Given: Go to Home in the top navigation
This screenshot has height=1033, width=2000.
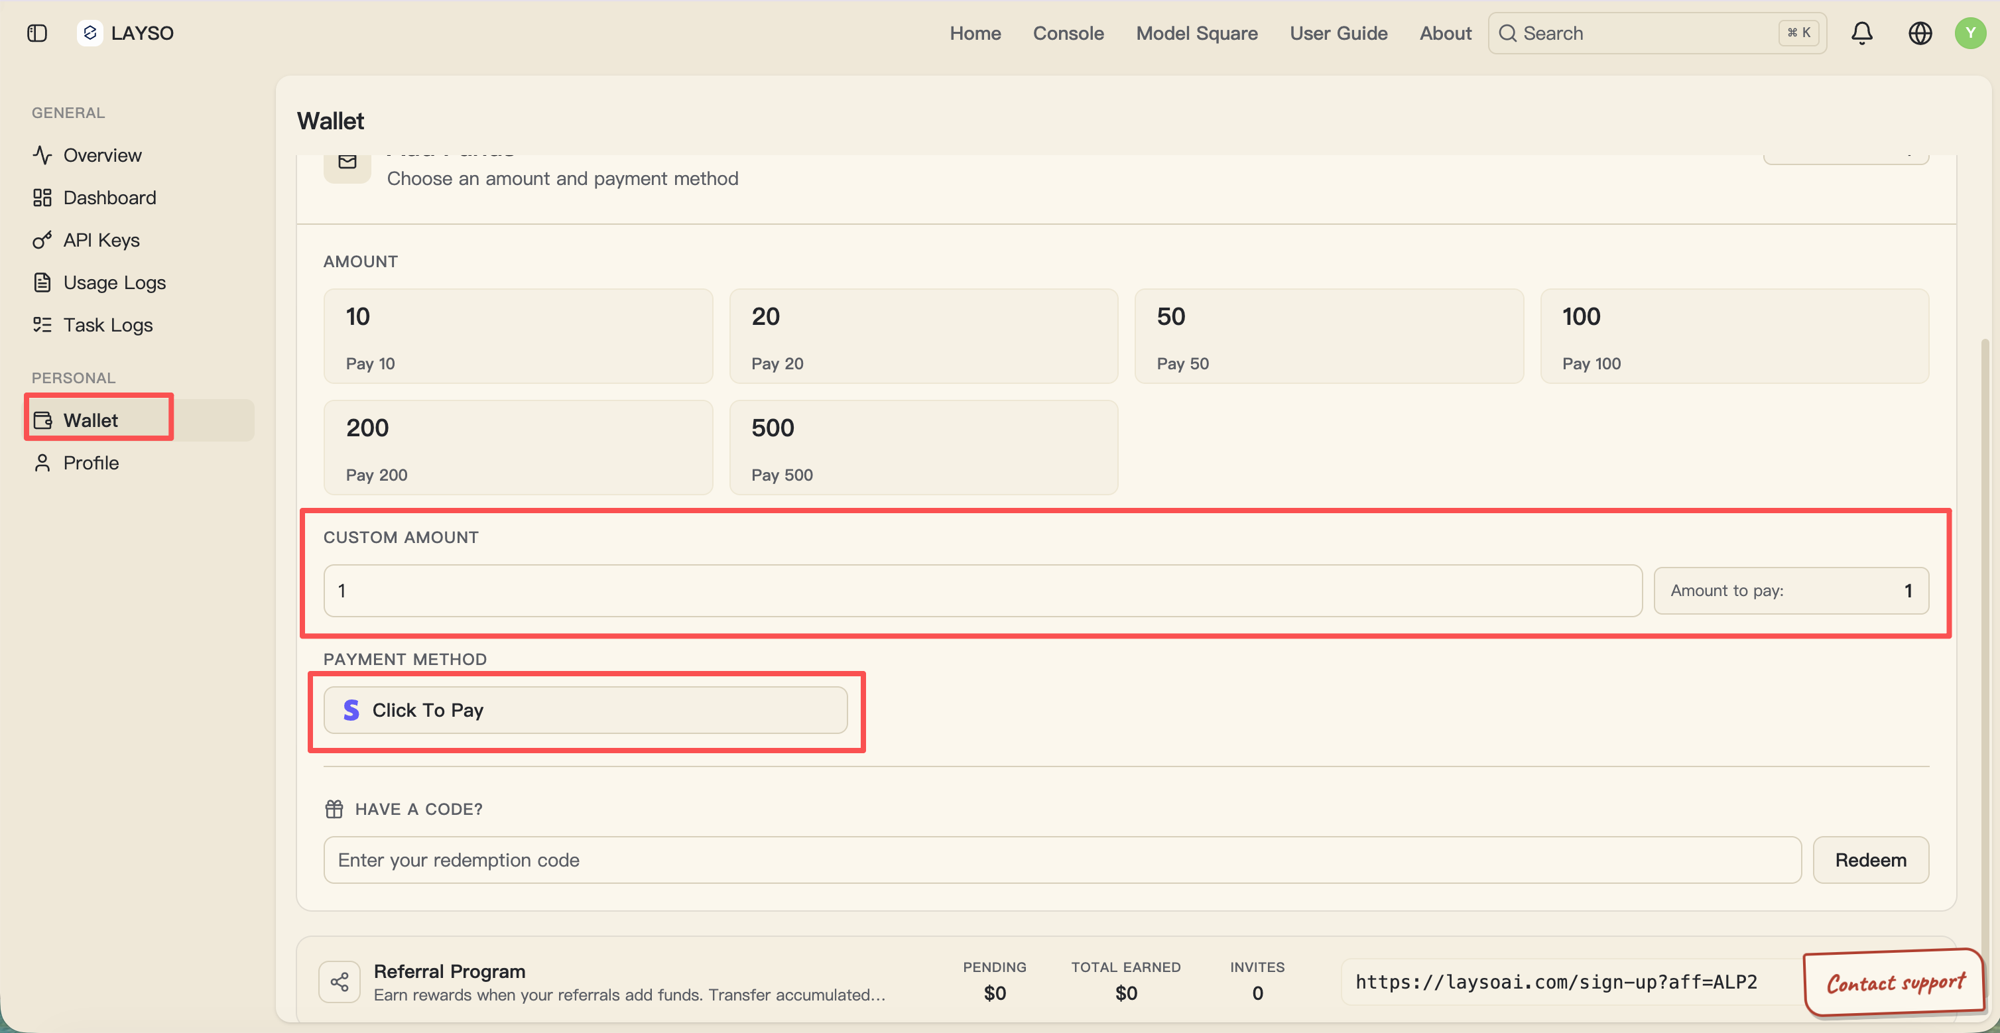Looking at the screenshot, I should (975, 33).
